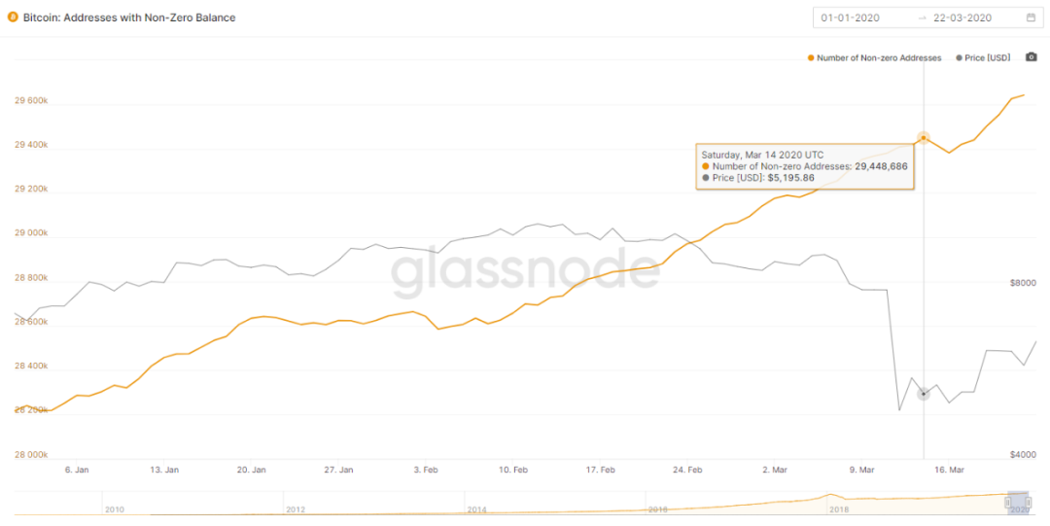Grab the left handle of navigator range
This screenshot has height=526, width=1050.
tap(1009, 500)
